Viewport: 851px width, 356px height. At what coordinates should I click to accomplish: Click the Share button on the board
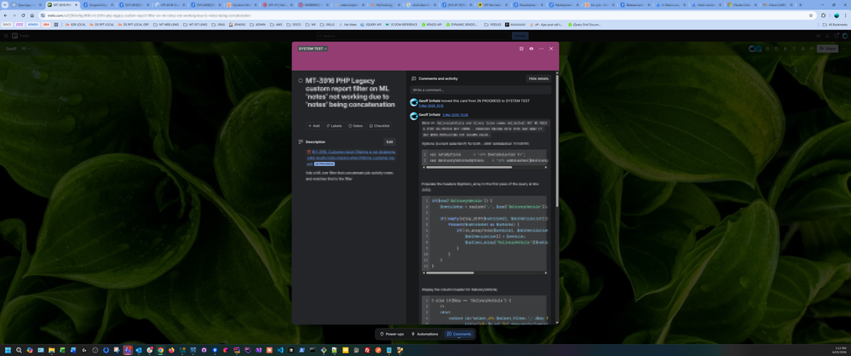click(828, 49)
